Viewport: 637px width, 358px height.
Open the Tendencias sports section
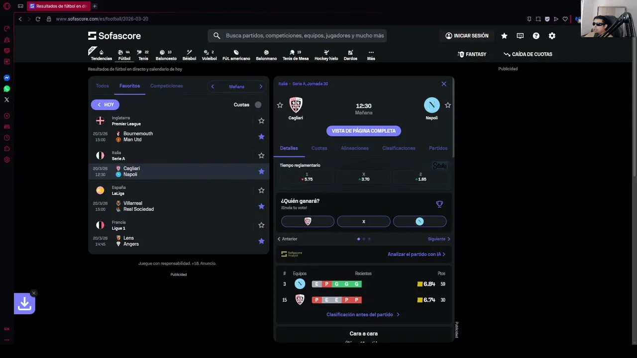[x=101, y=55]
